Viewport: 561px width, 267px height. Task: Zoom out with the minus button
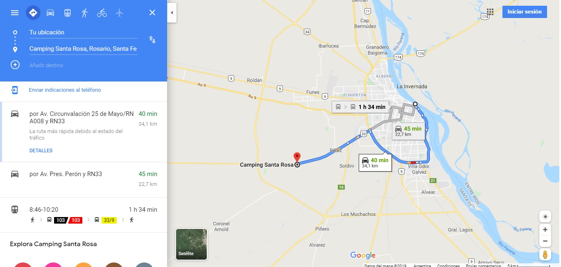point(545,241)
